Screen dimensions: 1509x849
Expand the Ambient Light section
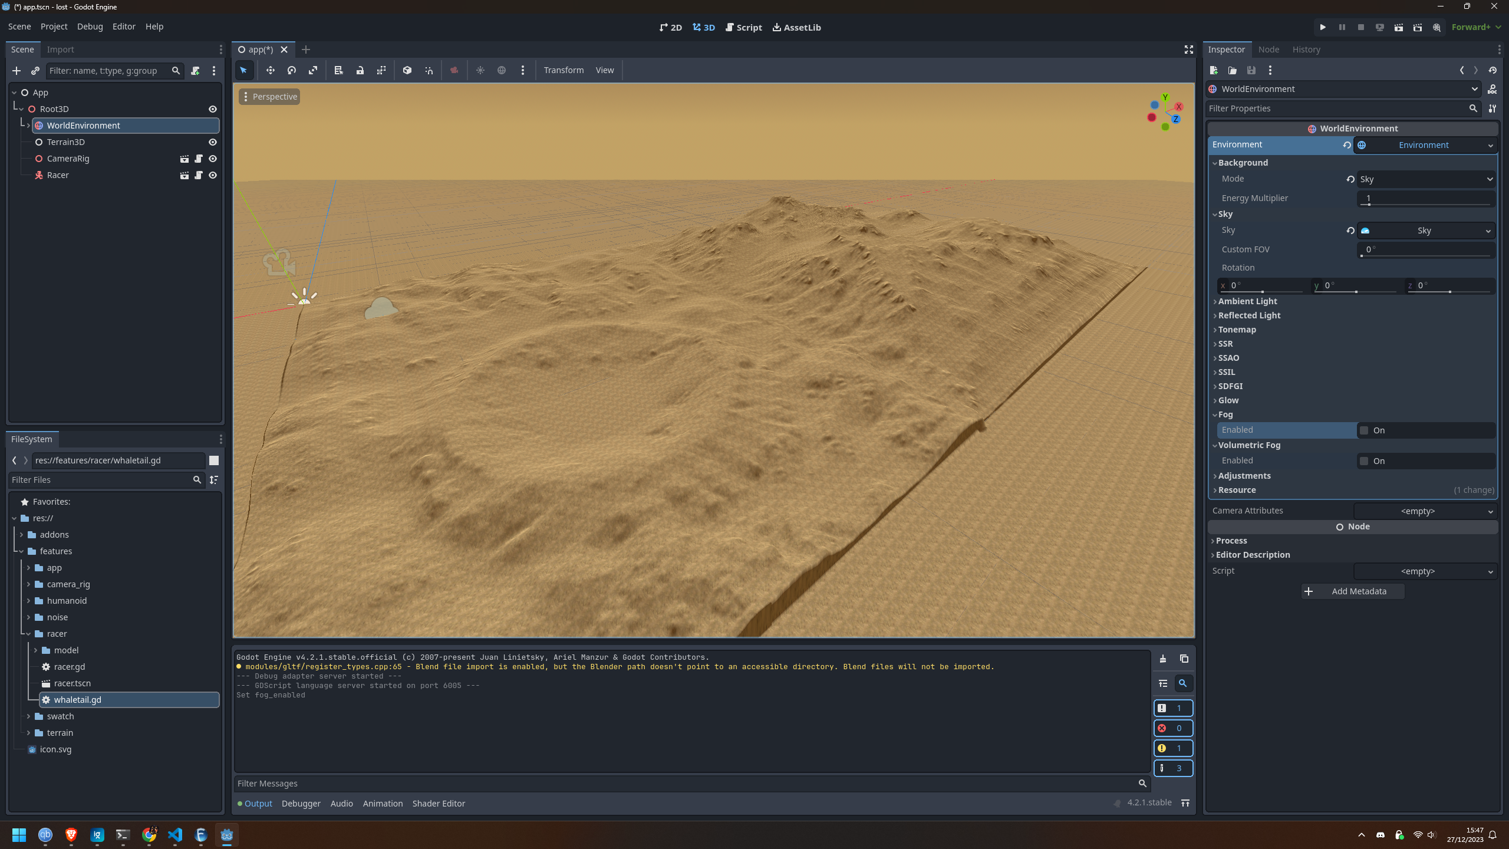[x=1247, y=301]
